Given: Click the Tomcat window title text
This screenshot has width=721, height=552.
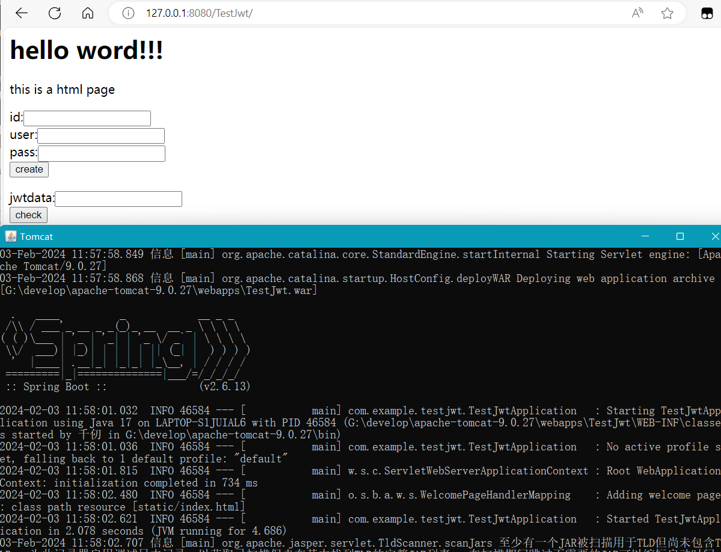Looking at the screenshot, I should tap(37, 236).
